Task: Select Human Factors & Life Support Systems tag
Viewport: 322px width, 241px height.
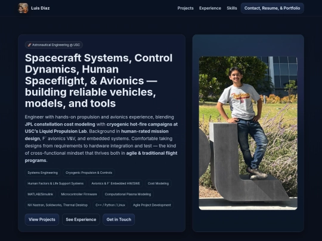Action: (x=55, y=183)
